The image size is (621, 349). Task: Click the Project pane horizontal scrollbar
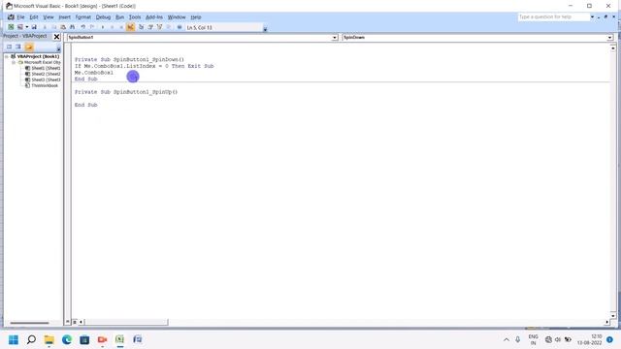tap(29, 323)
